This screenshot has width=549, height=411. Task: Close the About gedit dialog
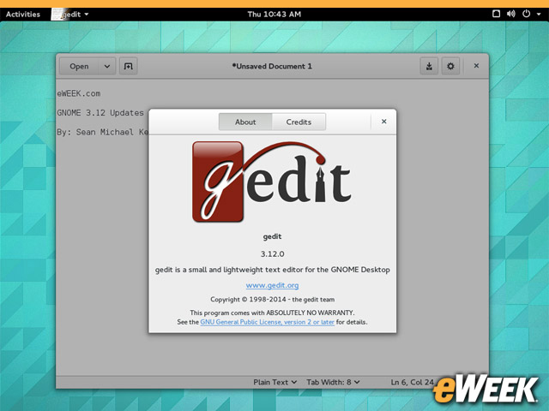pos(383,122)
